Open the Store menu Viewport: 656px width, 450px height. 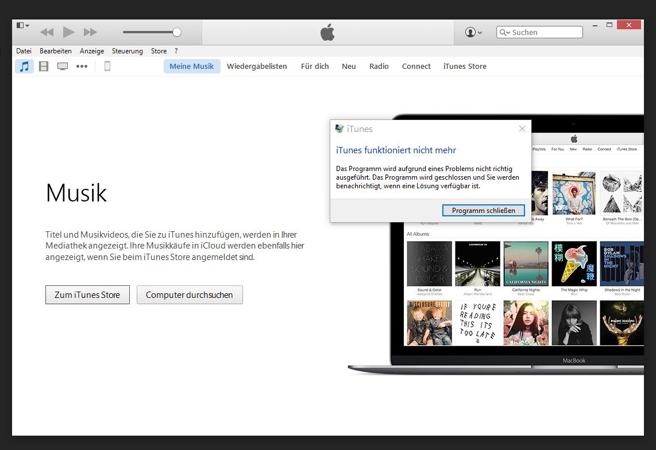click(159, 51)
